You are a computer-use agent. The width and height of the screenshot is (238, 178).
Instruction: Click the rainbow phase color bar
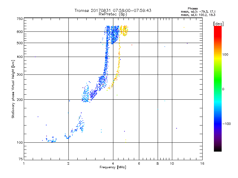tap(218, 89)
